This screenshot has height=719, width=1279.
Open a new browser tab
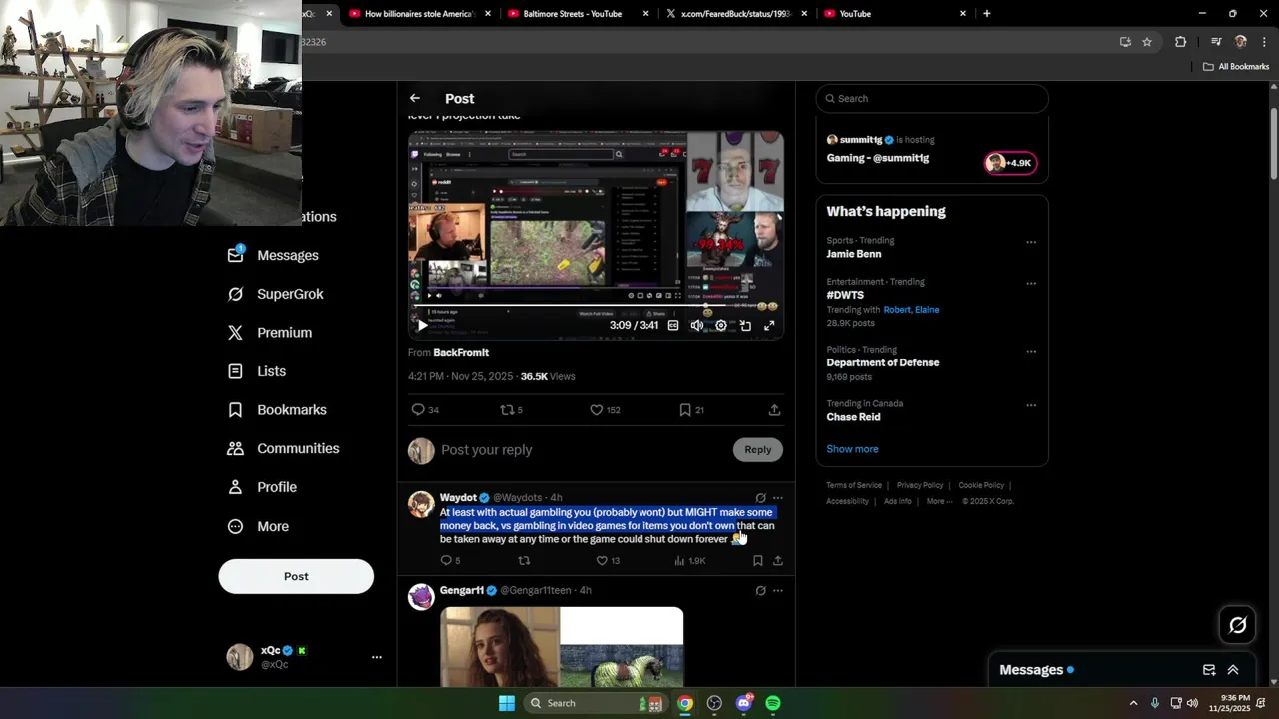click(x=987, y=14)
